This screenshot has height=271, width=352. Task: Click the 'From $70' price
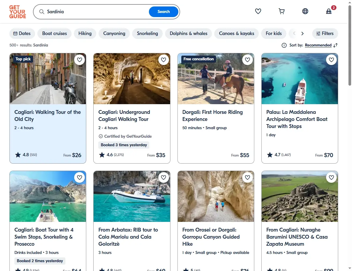324,155
